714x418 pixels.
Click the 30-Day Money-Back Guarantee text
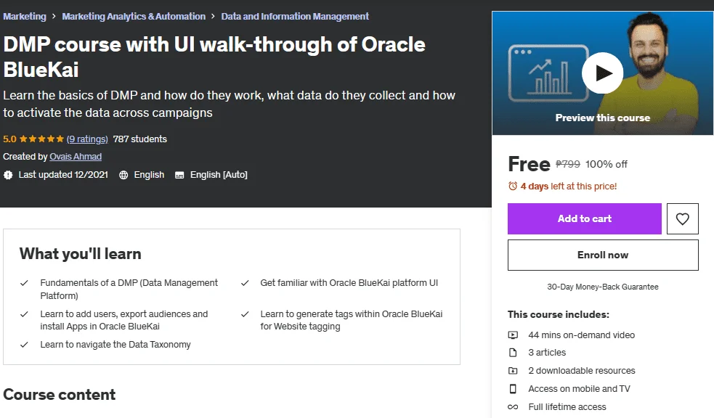point(602,287)
